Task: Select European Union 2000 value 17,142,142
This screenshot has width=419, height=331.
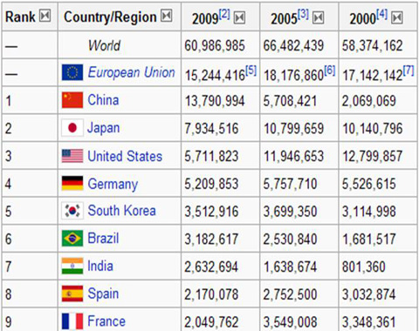Action: point(373,76)
